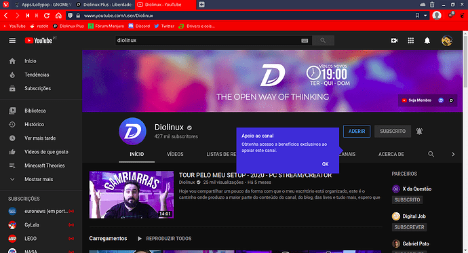Open the create video camera icon
Image resolution: width=468 pixels, height=253 pixels.
click(x=394, y=40)
